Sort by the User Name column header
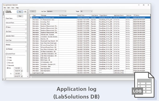Image resolution: width=159 pixels, height=101 pixels. point(95,15)
